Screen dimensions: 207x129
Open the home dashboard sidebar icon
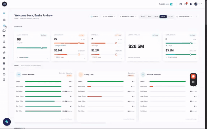click(4, 13)
